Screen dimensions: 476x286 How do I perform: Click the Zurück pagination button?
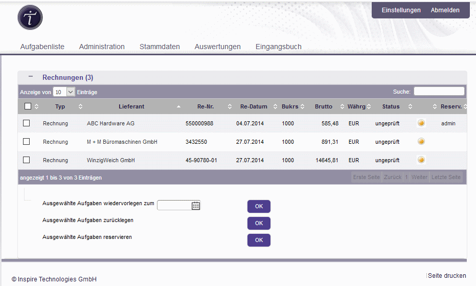pyautogui.click(x=393, y=177)
